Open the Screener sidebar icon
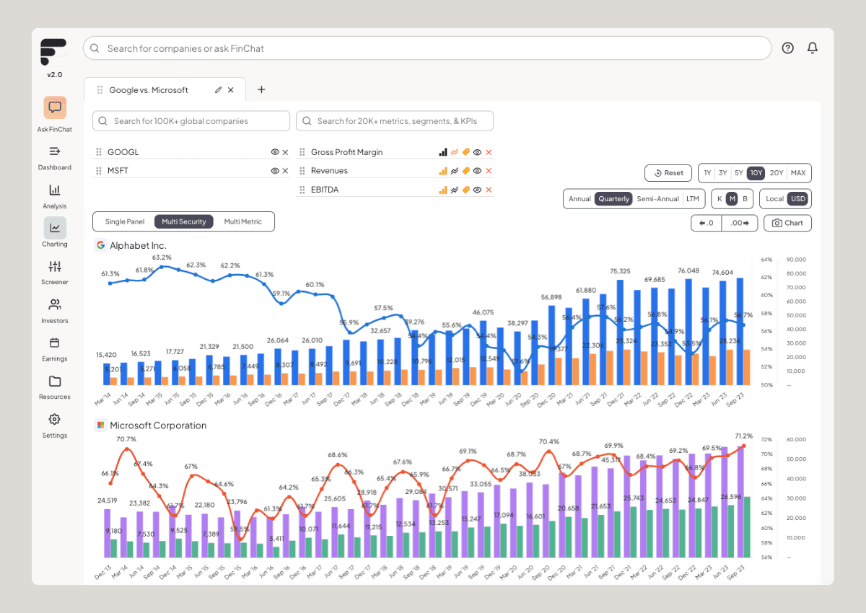 pyautogui.click(x=55, y=266)
